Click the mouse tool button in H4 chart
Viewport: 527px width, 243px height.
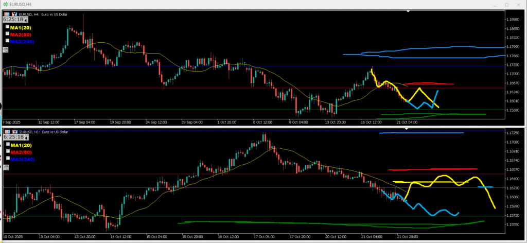5,49
